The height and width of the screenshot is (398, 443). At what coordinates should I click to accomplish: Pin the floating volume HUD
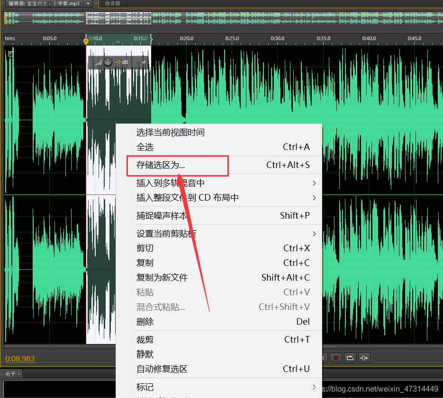coord(144,62)
